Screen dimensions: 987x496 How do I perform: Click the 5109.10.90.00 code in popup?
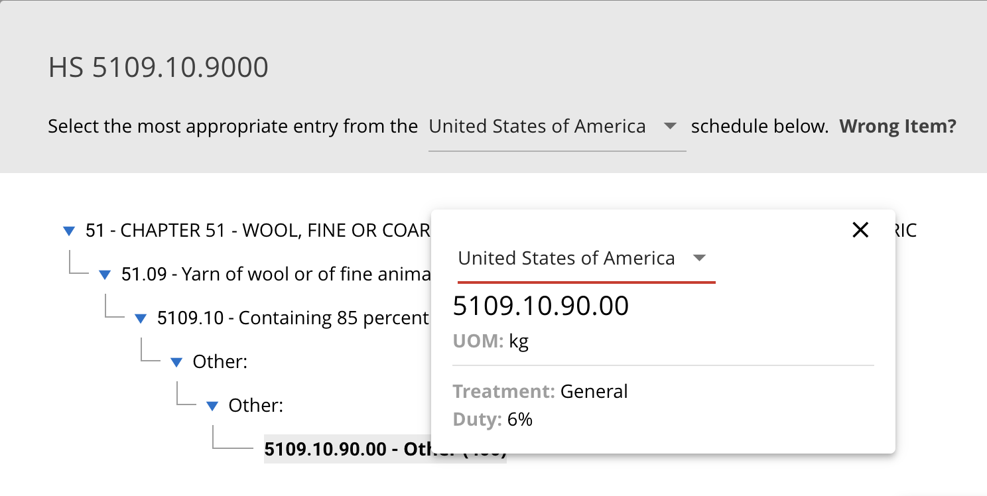point(541,306)
